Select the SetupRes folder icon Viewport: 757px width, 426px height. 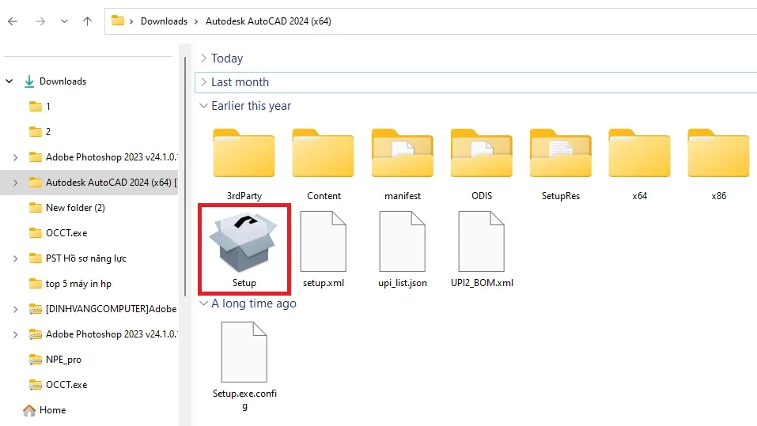point(561,153)
